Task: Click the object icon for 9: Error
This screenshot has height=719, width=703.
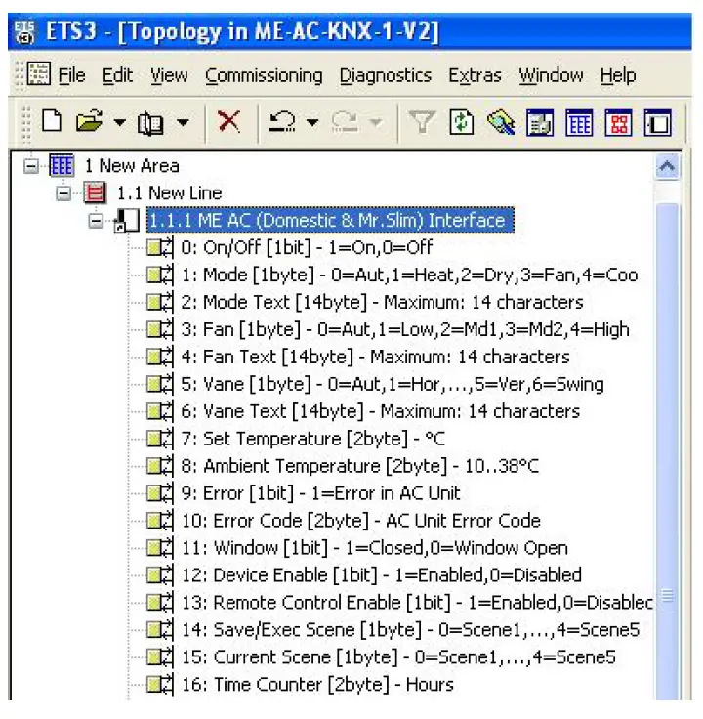Action: point(160,493)
